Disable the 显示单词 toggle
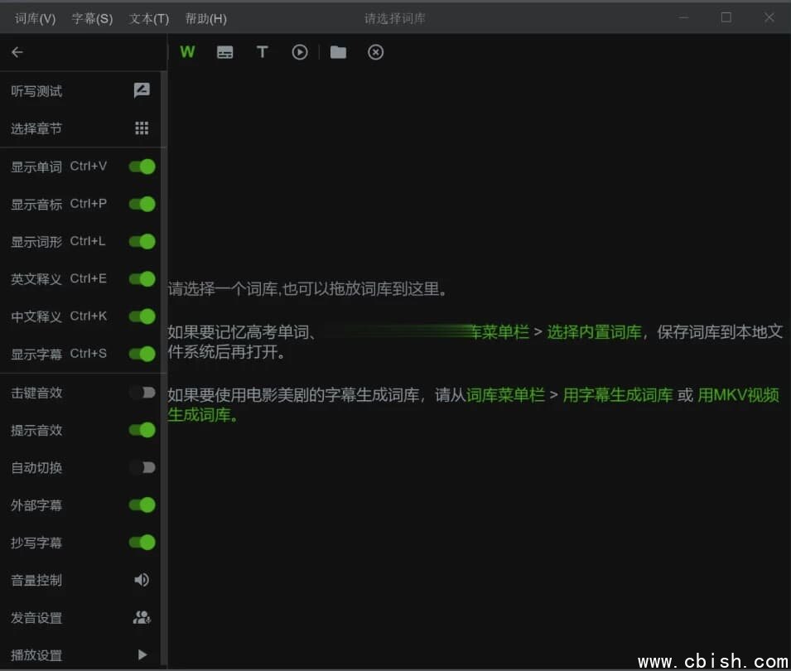 click(141, 166)
